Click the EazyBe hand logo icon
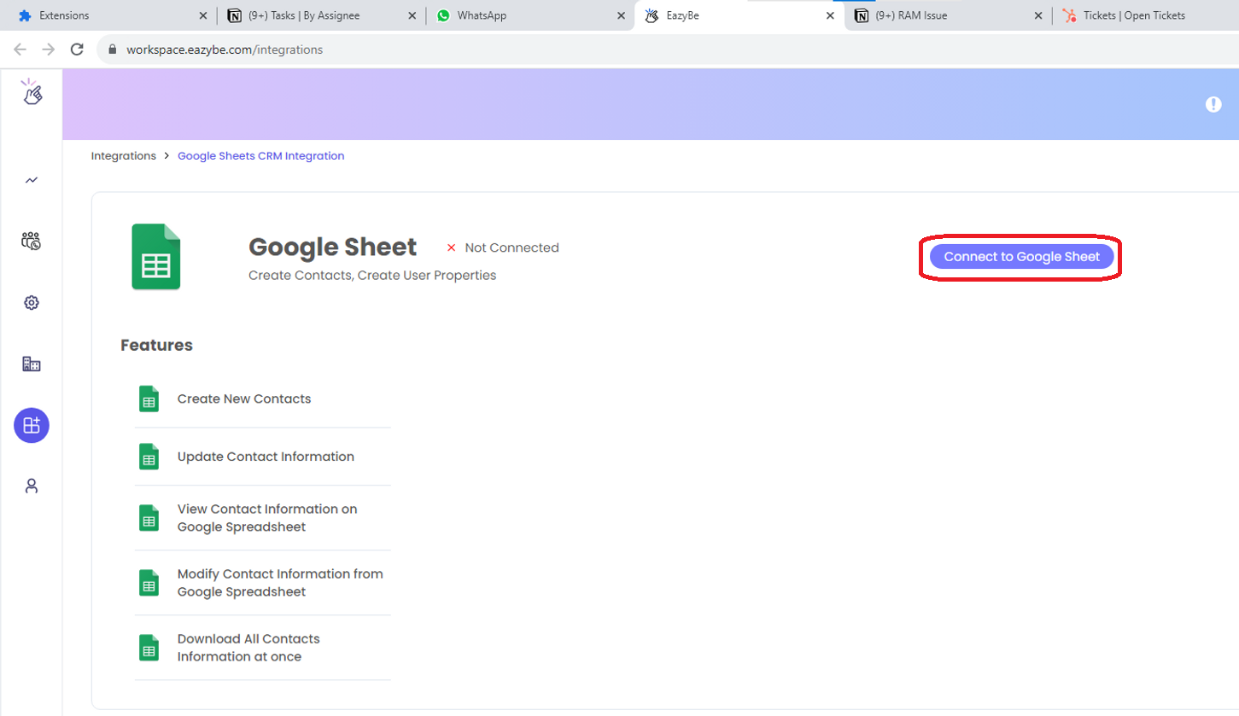Viewport: 1239px width, 716px height. pos(32,92)
